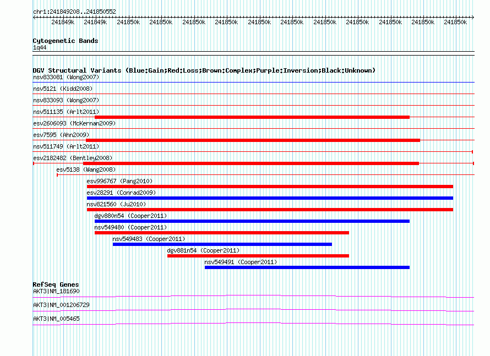Click label esv5138 (Wang2008)
Viewport: 490px width, 356px height.
(86, 169)
